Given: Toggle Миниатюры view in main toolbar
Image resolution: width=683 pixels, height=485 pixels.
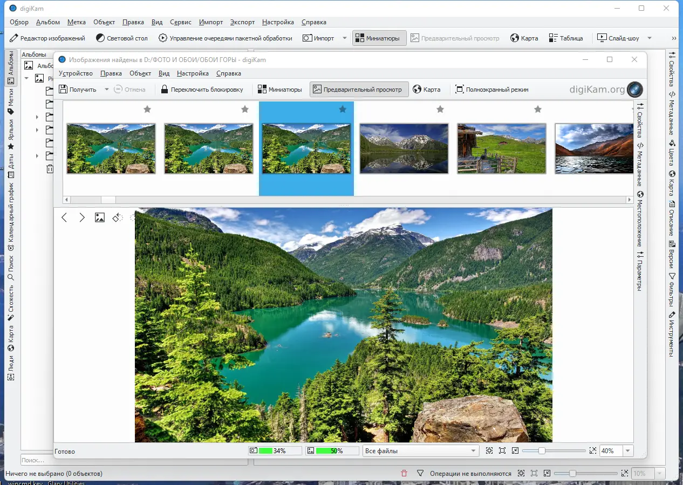Looking at the screenshot, I should pos(379,38).
